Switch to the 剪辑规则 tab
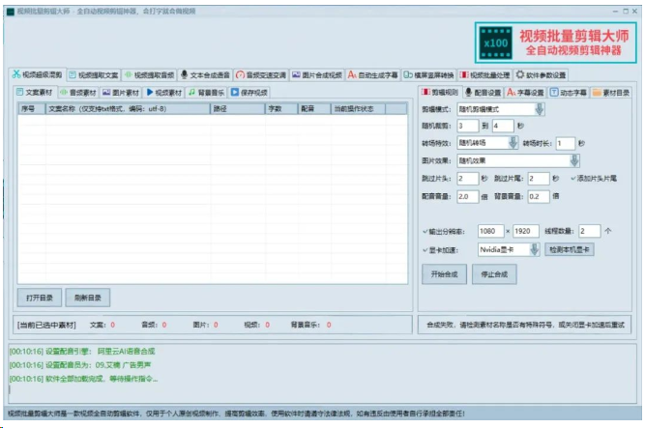The width and height of the screenshot is (645, 428). click(x=439, y=93)
